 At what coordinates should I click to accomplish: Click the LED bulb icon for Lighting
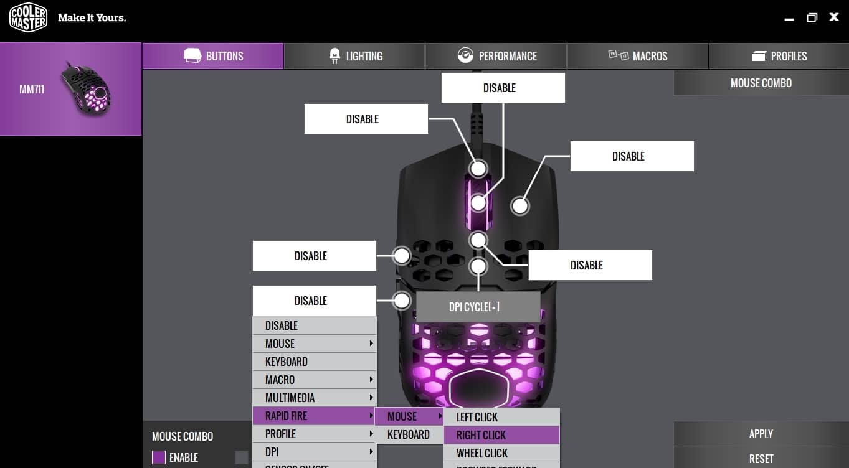tap(334, 55)
